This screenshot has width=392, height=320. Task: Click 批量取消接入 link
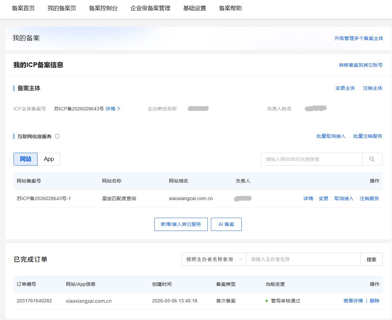coord(331,136)
